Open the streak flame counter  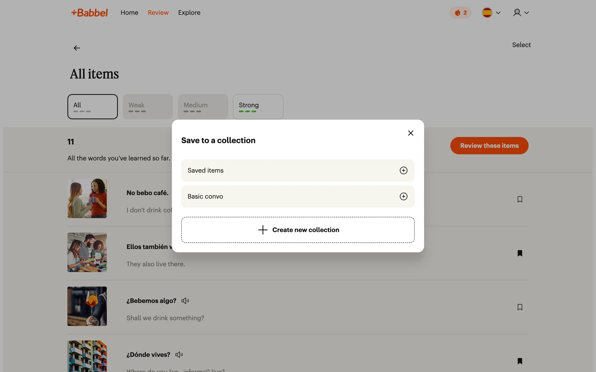(x=460, y=13)
